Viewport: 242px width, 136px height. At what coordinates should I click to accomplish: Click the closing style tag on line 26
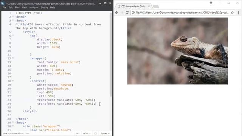click(x=30, y=111)
